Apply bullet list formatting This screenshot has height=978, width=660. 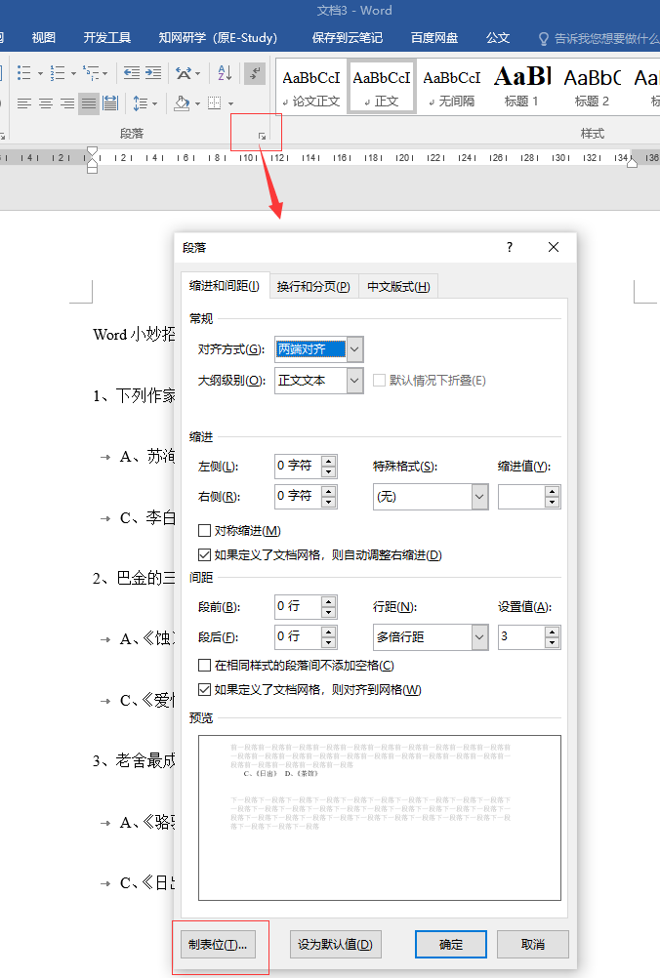coord(23,73)
